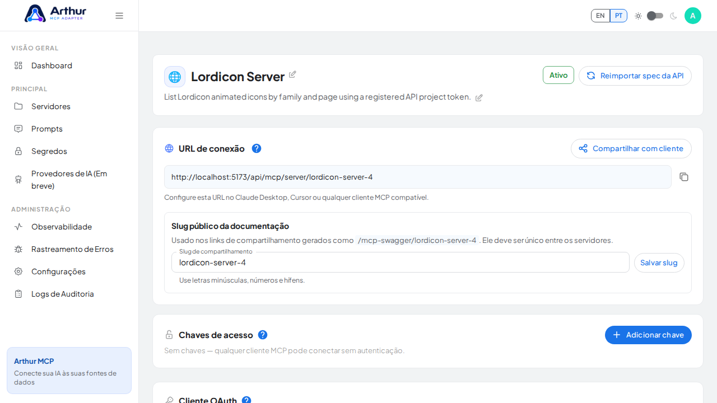Copy the connection URL
Image resolution: width=717 pixels, height=403 pixels.
684,177
